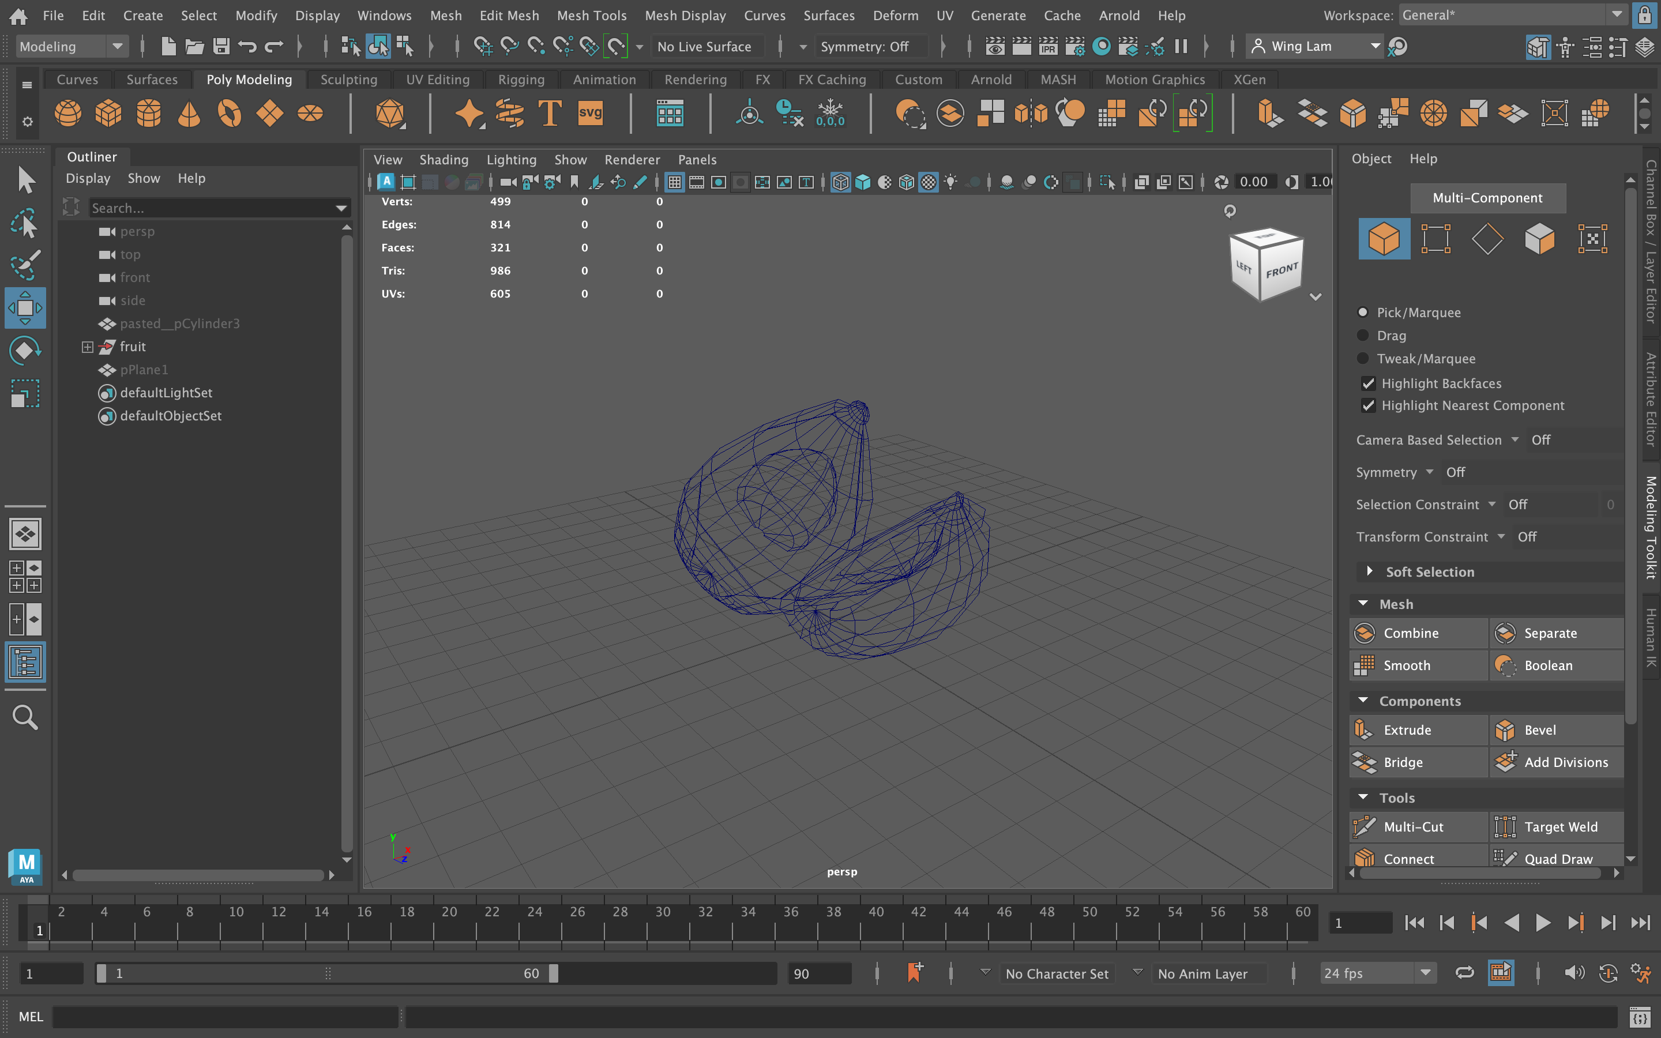This screenshot has height=1038, width=1661.
Task: Open Transform Constraint dropdown
Action: [x=1501, y=537]
